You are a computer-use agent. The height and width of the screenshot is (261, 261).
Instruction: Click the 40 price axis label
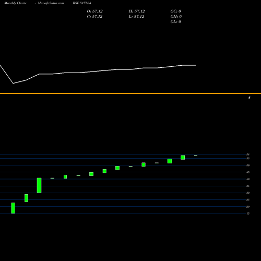point(248,179)
